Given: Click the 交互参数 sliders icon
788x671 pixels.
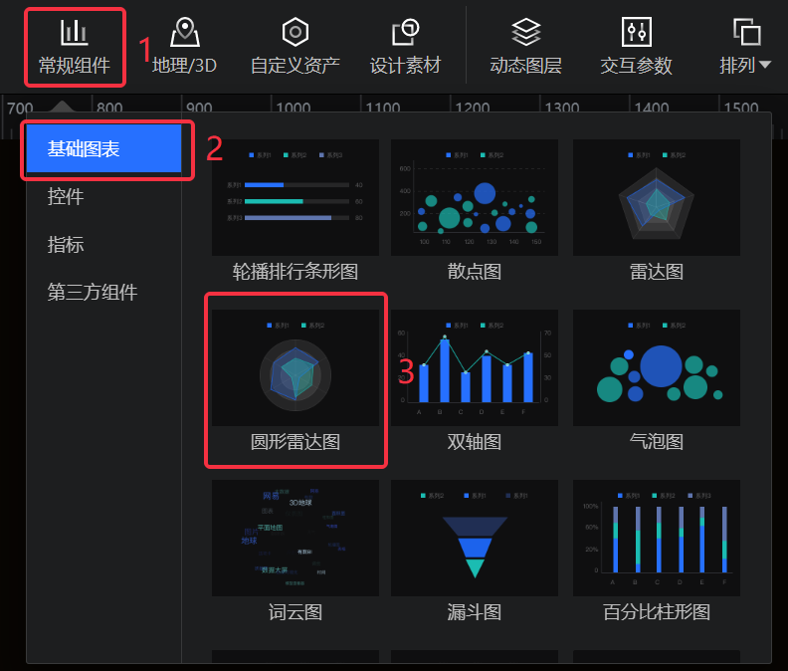Looking at the screenshot, I should pyautogui.click(x=636, y=33).
